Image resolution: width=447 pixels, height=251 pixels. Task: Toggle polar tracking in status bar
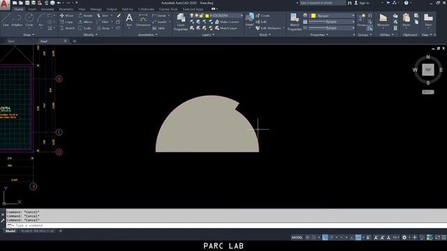coord(331,237)
